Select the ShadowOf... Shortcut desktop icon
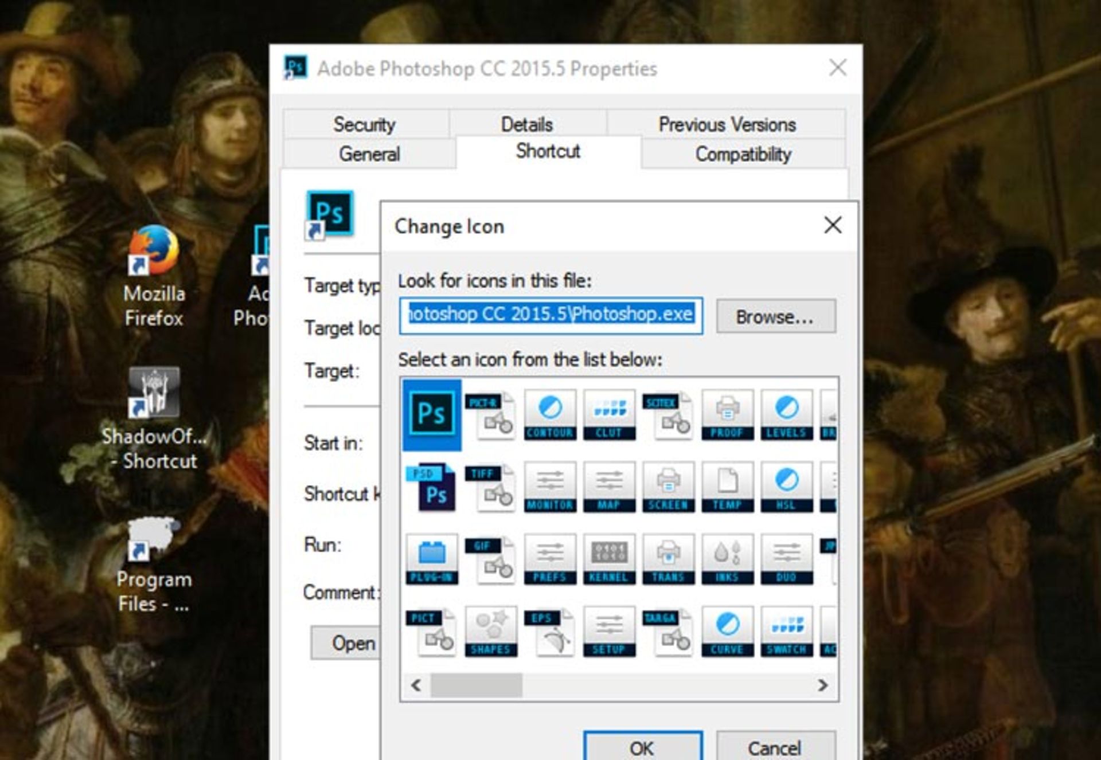The image size is (1101, 760). (x=154, y=419)
